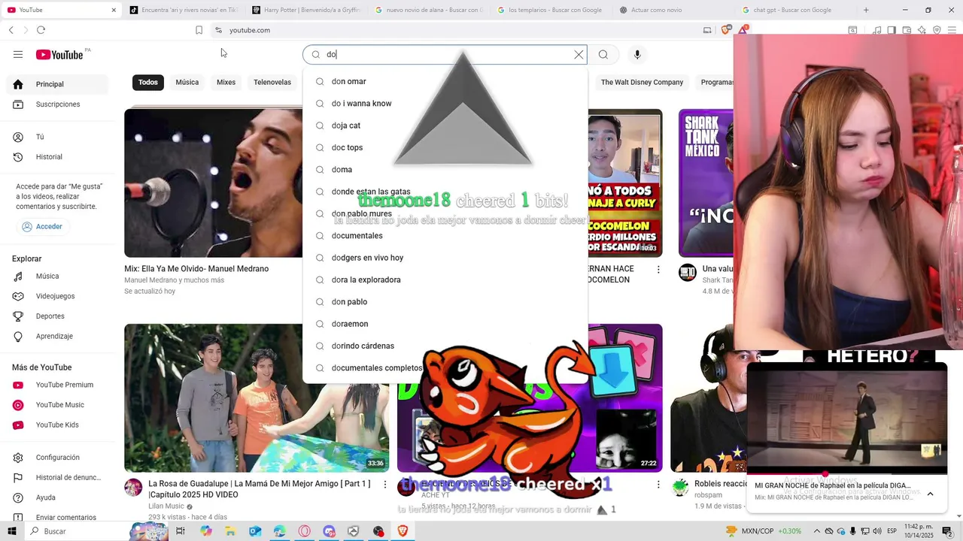Choose the 'doraemon' suggestion
963x541 pixels.
click(x=445, y=324)
